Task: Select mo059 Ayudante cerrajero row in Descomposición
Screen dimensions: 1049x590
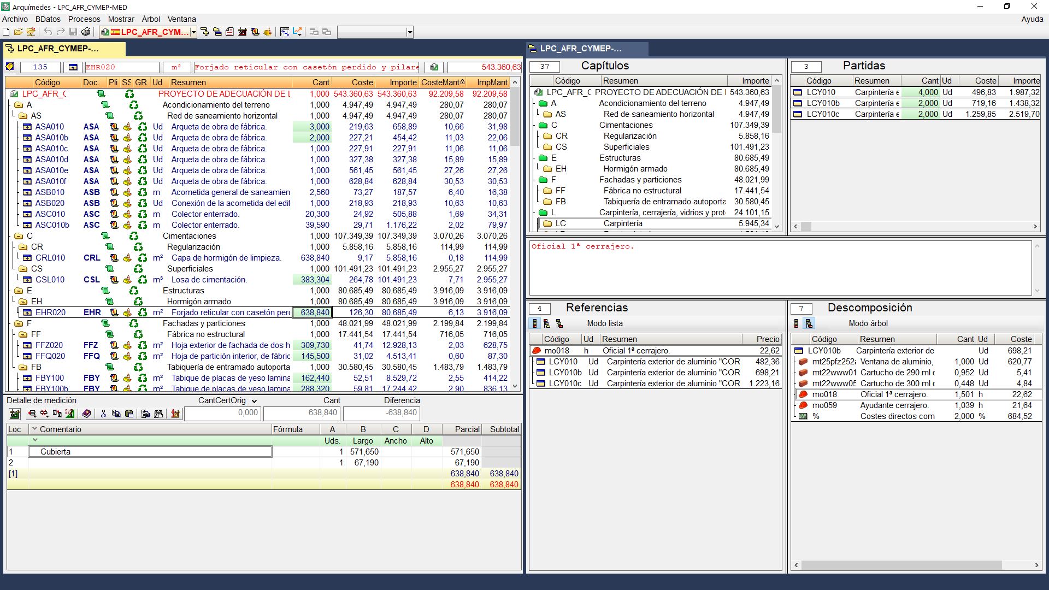Action: tap(916, 405)
